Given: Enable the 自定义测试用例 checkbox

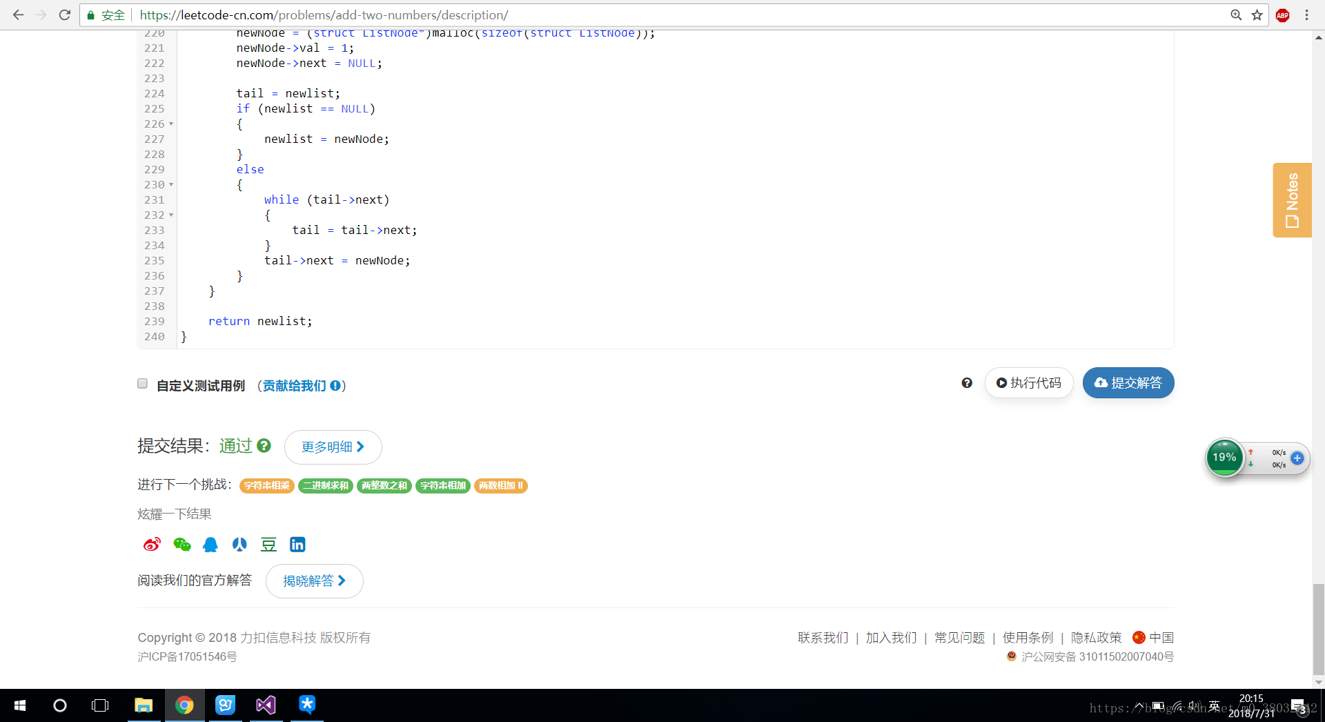Looking at the screenshot, I should [x=142, y=384].
